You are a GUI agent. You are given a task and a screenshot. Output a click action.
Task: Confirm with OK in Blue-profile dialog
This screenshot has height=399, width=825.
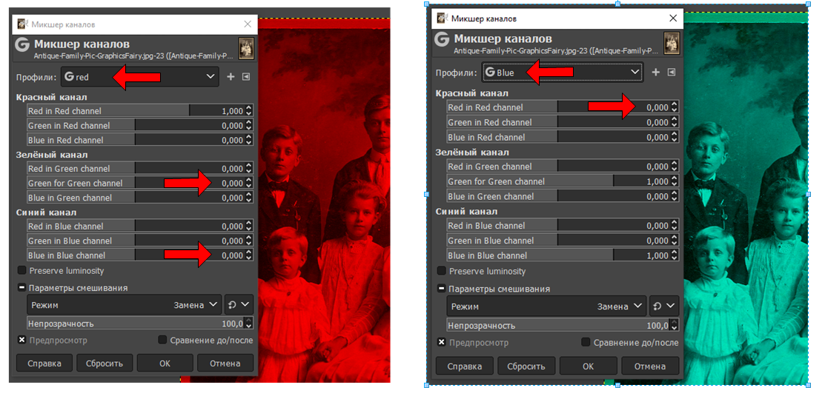click(x=589, y=366)
